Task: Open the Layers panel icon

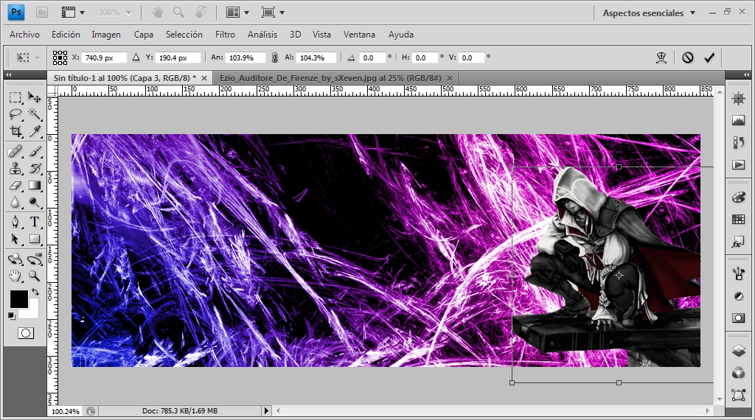Action: click(738, 350)
